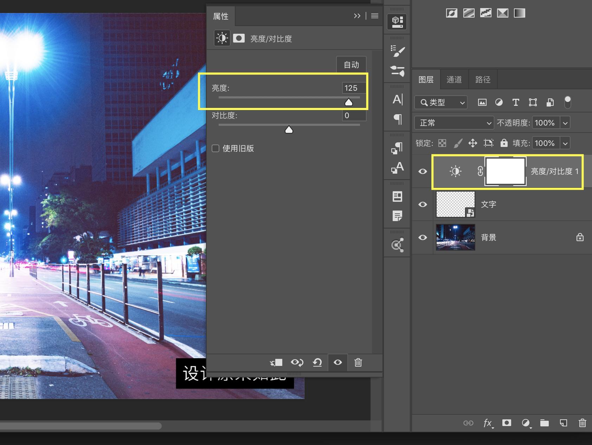Reset adjustment to defaults in the Properties panel
Image resolution: width=592 pixels, height=445 pixels.
coord(317,362)
